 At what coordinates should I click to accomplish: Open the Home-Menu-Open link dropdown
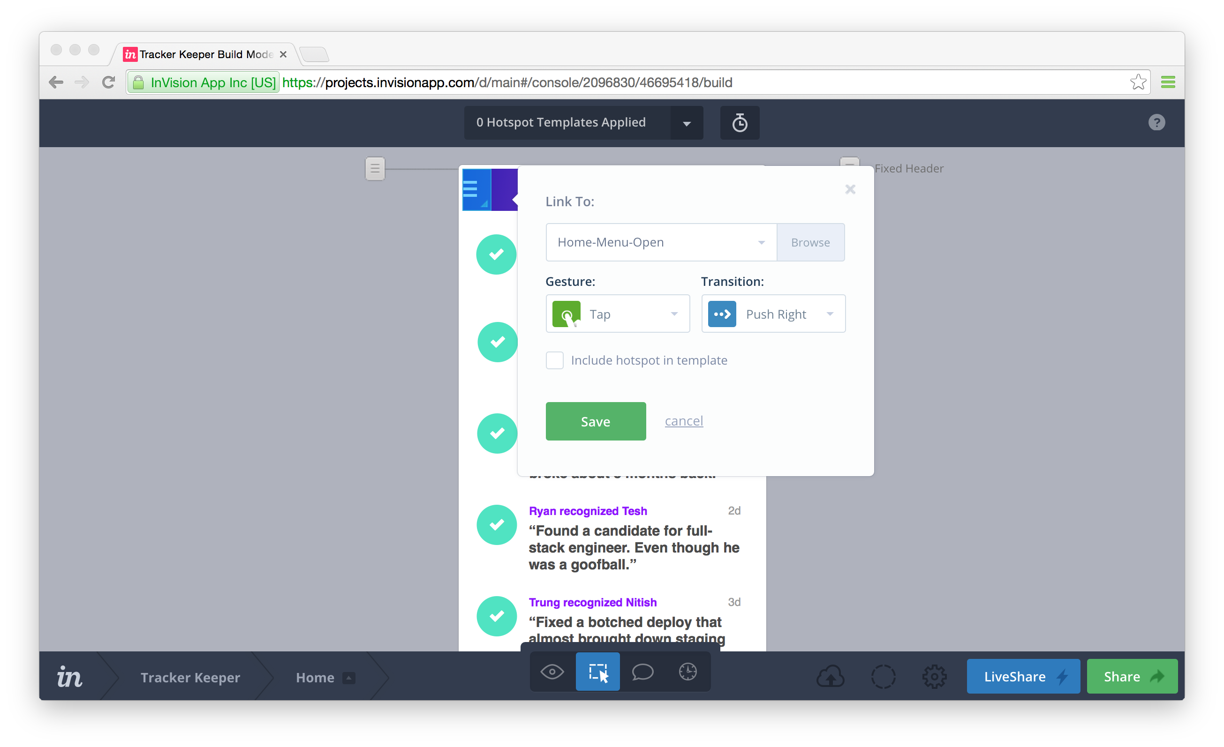pyautogui.click(x=661, y=242)
